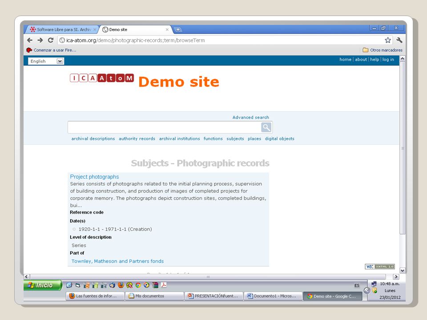Launch Google Chrome from quick launch

[138, 285]
